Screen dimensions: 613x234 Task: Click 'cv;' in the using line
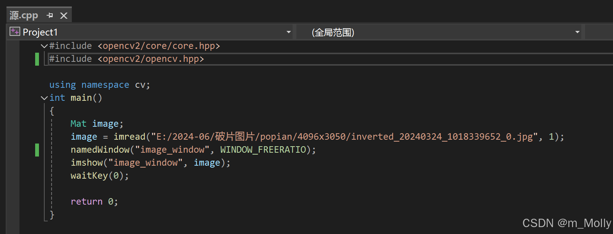142,85
